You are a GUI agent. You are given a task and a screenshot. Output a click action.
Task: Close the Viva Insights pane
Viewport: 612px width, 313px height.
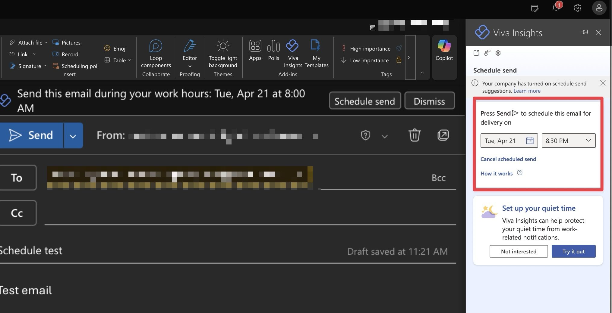pyautogui.click(x=598, y=32)
